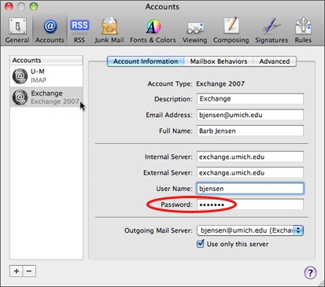Image resolution: width=325 pixels, height=287 pixels.
Task: Open the Rules pane
Action: click(303, 31)
